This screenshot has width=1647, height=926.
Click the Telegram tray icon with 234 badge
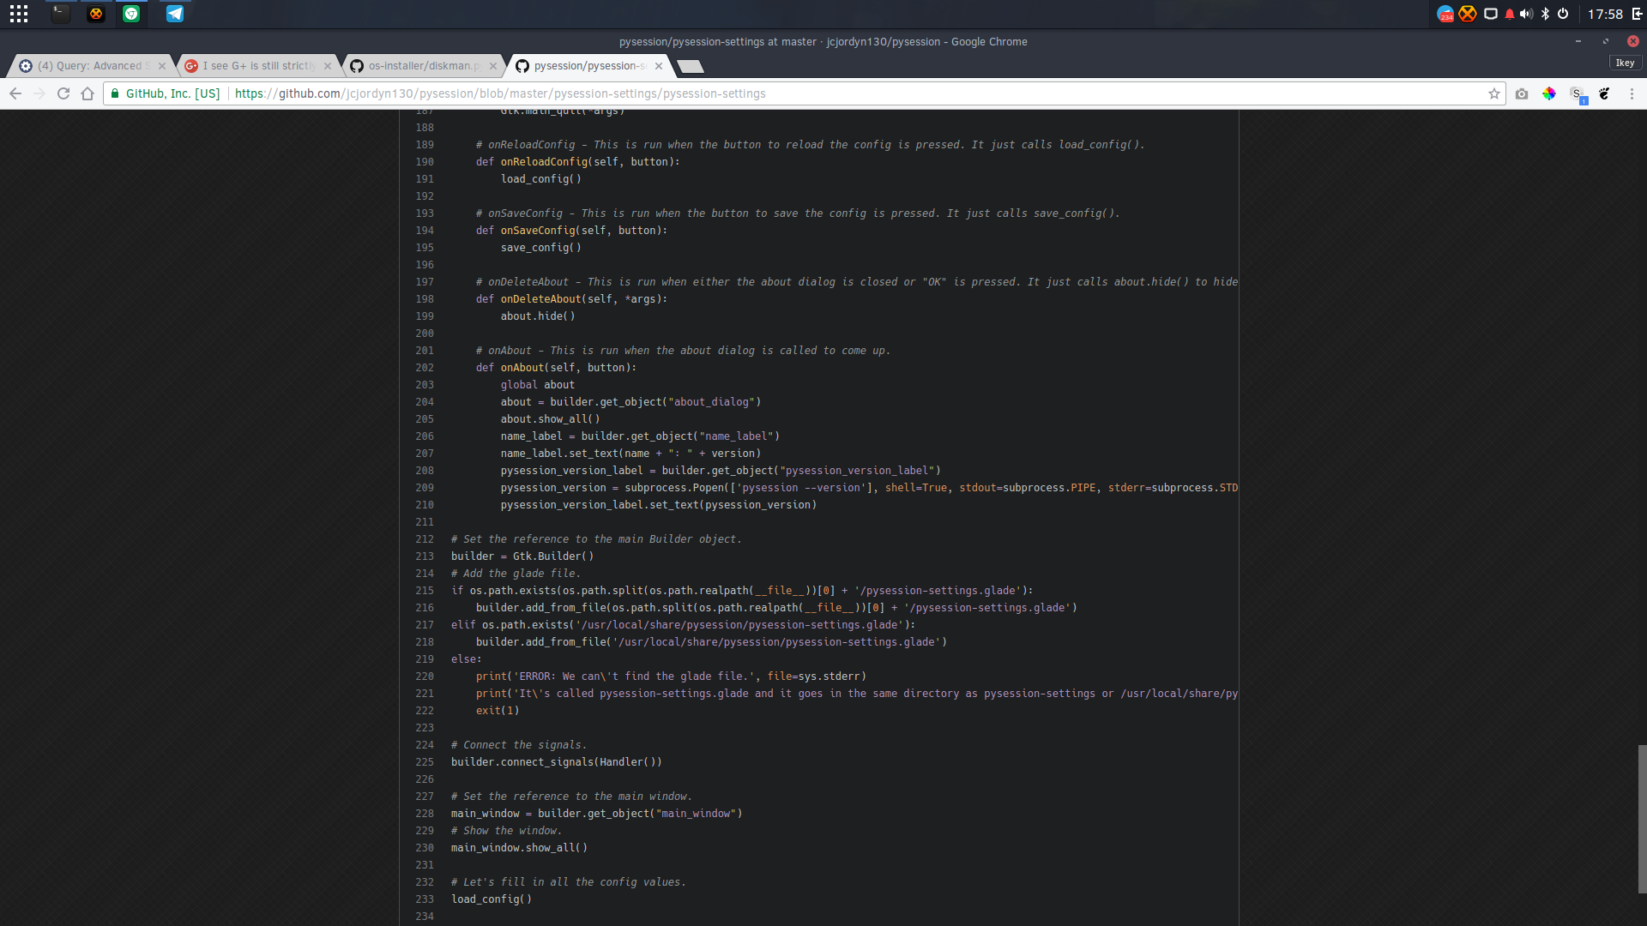1445,14
